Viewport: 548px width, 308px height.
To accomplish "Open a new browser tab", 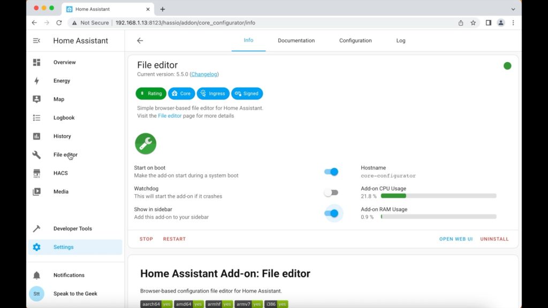I will tap(163, 9).
